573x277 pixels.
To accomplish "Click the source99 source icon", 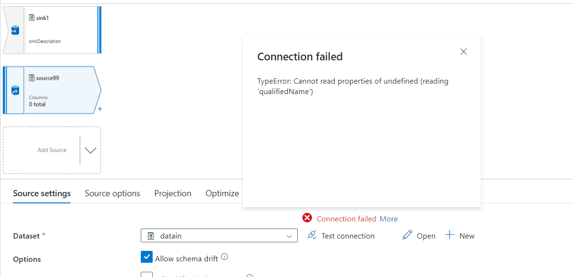I will [14, 91].
